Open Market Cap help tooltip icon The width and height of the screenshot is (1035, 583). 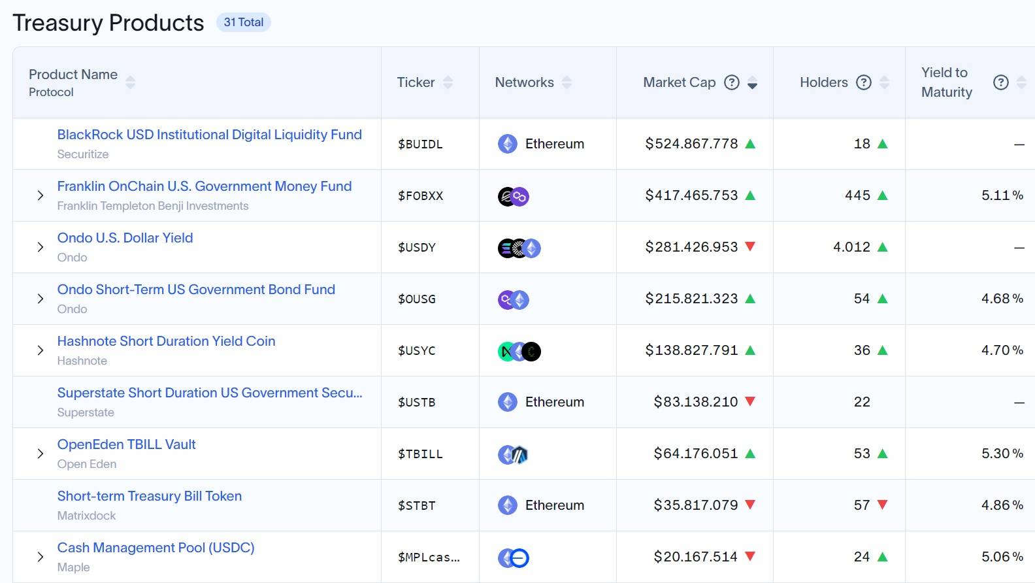(x=732, y=82)
